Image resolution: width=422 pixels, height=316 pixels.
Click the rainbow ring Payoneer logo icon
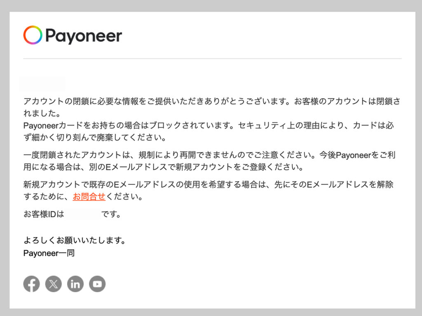[x=33, y=35]
